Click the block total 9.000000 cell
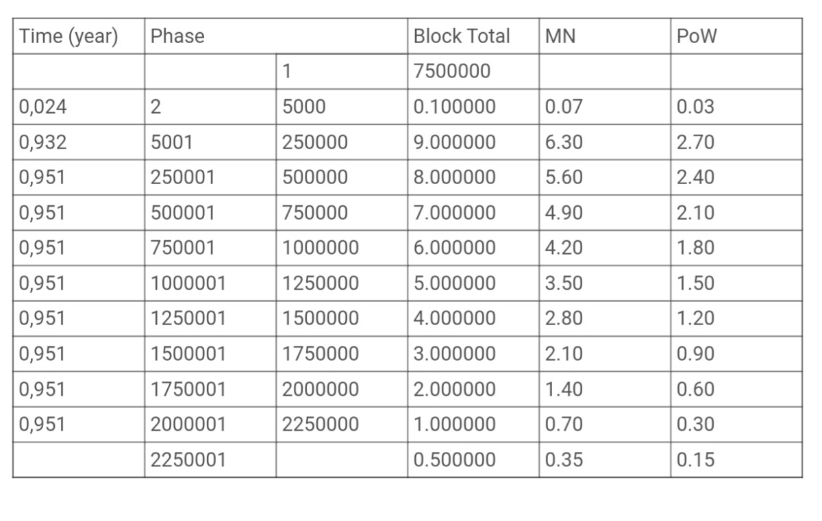 pyautogui.click(x=473, y=142)
